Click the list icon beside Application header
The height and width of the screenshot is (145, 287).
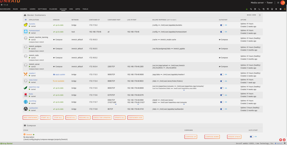click(x=26, y=20)
